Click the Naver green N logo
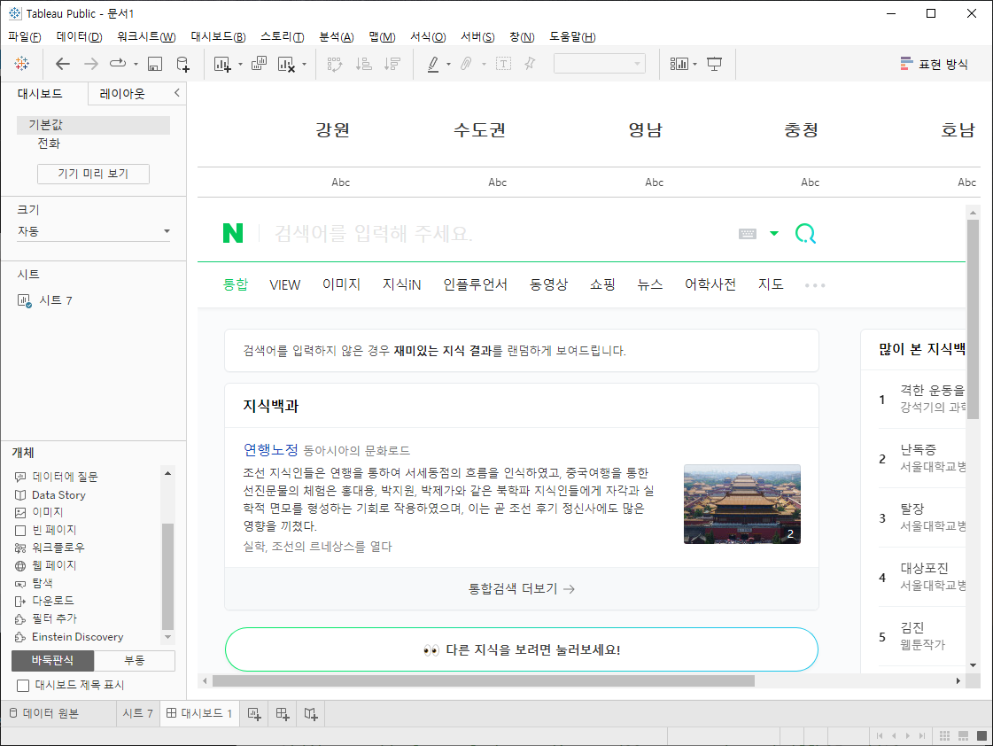The height and width of the screenshot is (746, 993). (x=233, y=233)
